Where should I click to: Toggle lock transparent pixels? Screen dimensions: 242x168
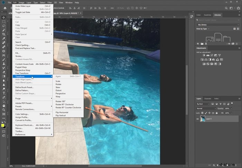pos(202,113)
